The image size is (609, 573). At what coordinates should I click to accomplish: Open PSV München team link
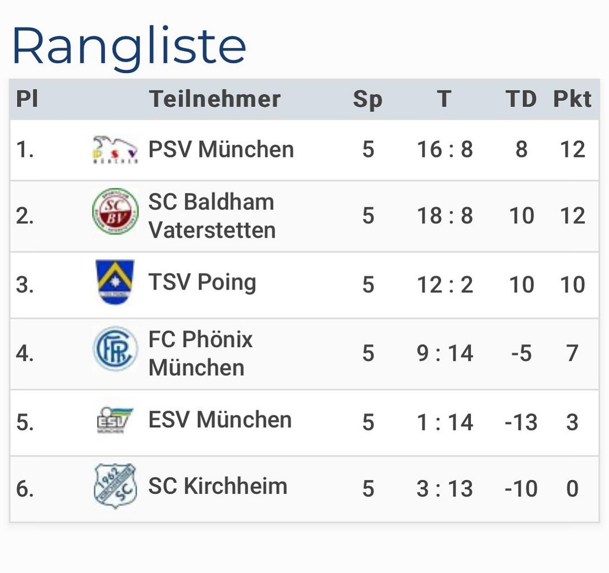pyautogui.click(x=221, y=150)
